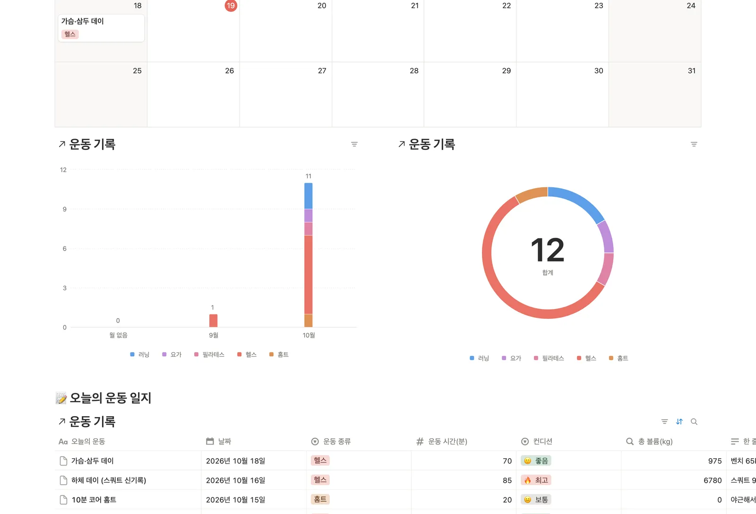Toggle 필라테스 legend in donut chart
The image size is (756, 514).
(x=549, y=358)
